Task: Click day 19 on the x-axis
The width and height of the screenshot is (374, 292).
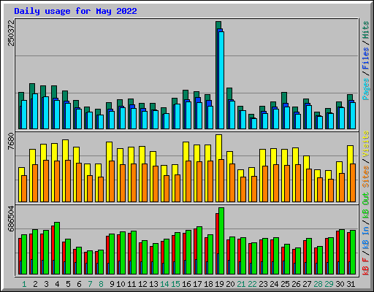Action: coord(219,284)
